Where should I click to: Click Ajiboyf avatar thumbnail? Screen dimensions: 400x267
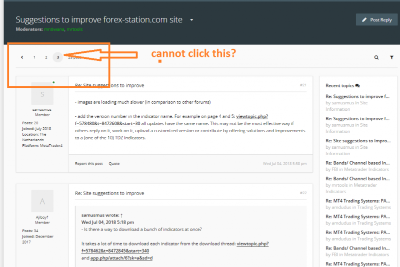pos(42,201)
